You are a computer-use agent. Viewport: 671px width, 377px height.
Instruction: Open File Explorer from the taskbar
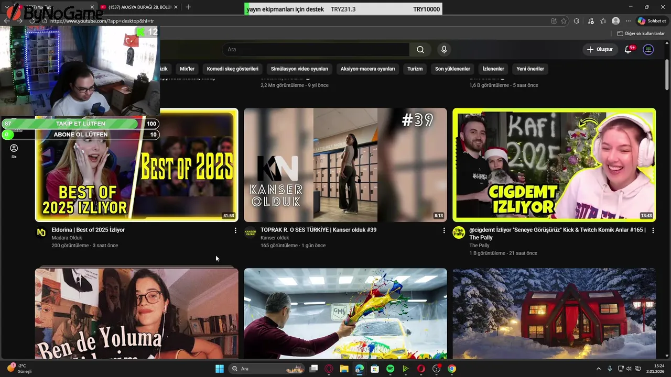(344, 369)
